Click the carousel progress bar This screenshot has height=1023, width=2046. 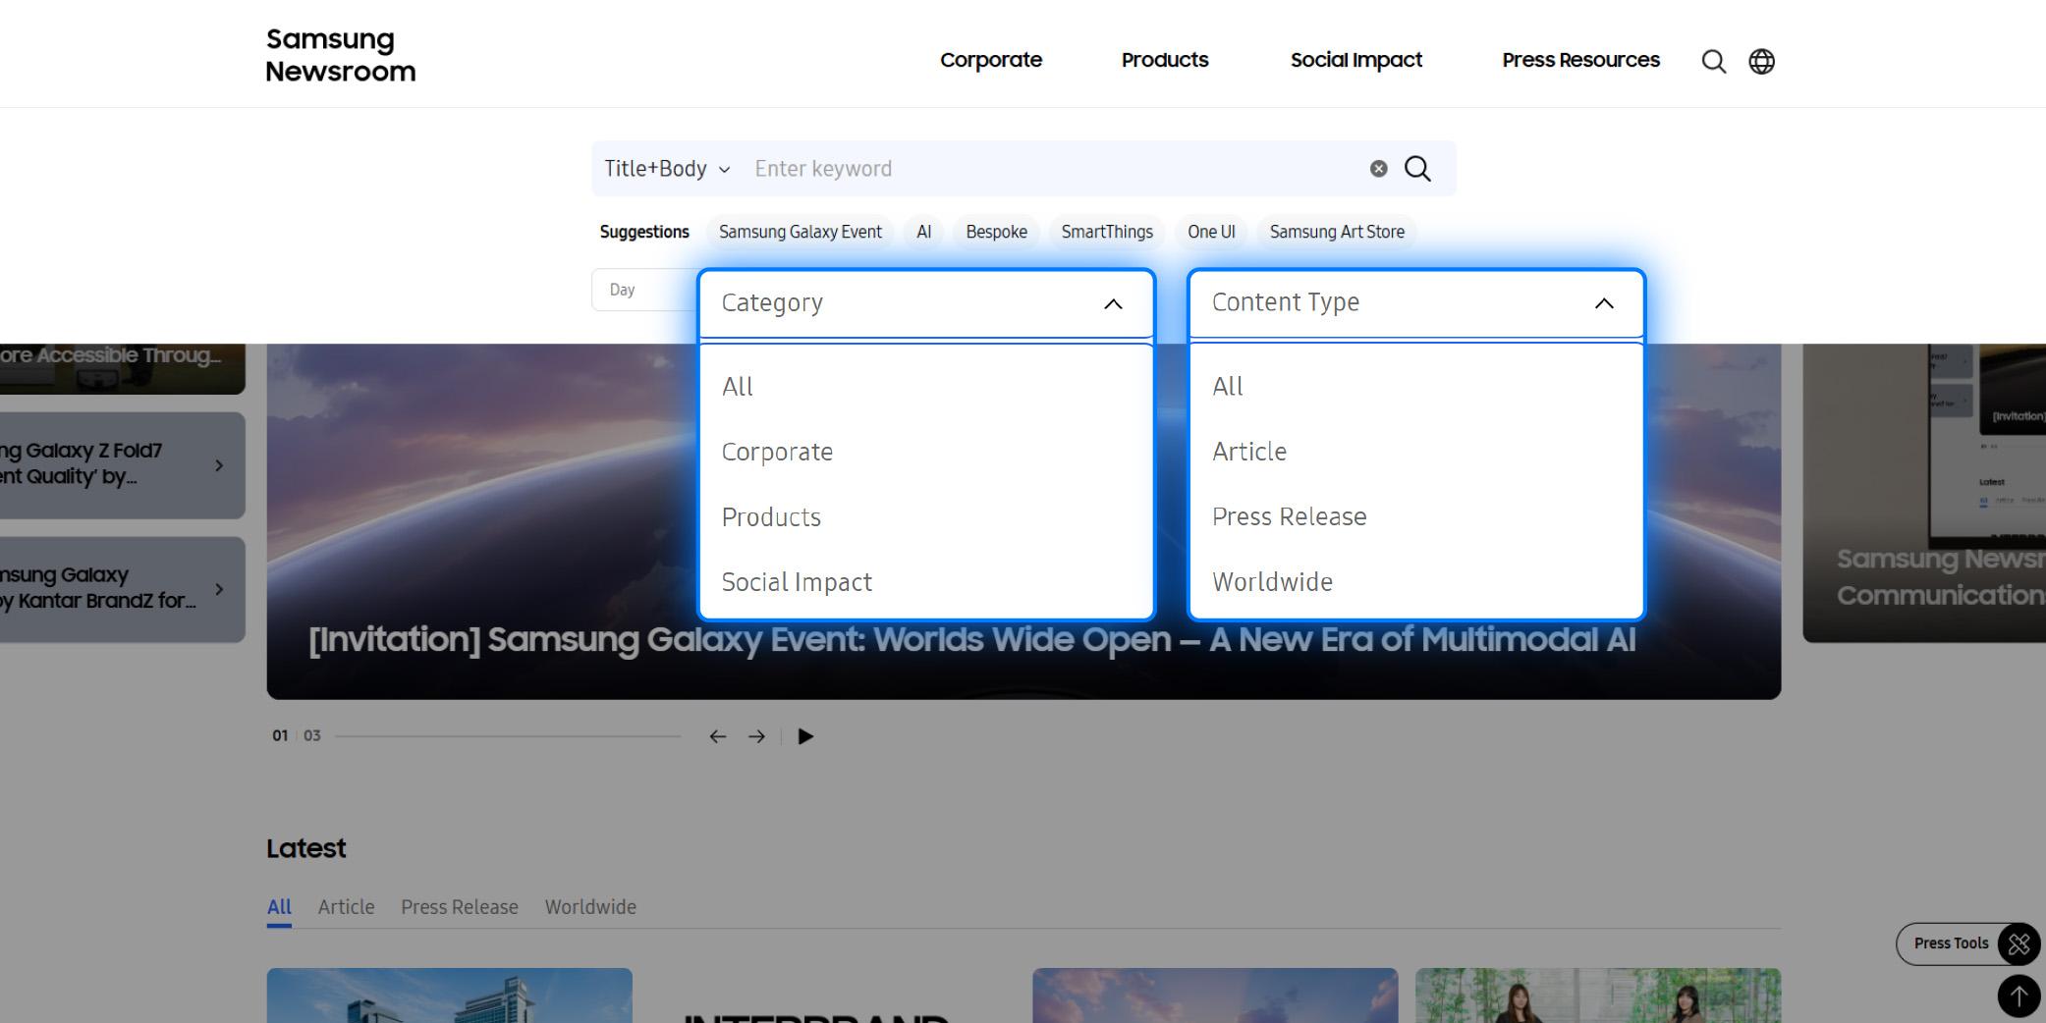click(506, 734)
